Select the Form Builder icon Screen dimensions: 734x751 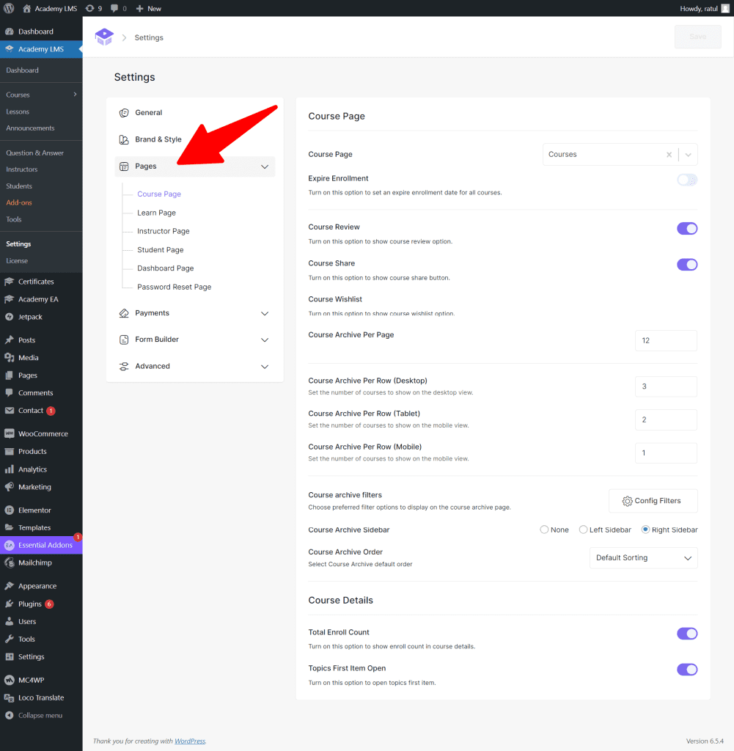coord(123,340)
